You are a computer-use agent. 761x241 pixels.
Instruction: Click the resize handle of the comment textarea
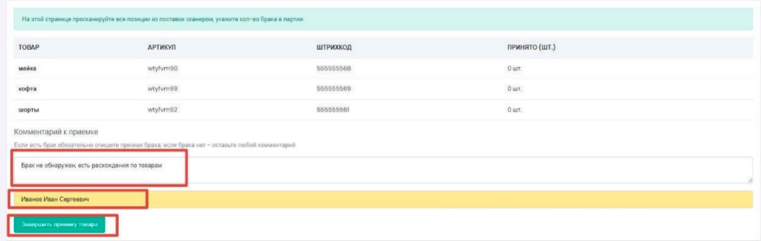point(750,180)
